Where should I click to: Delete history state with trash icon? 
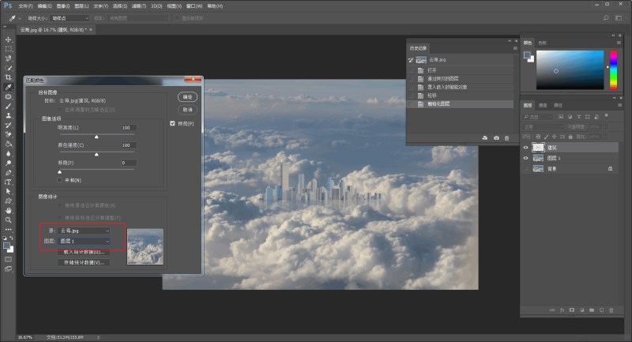(x=506, y=138)
